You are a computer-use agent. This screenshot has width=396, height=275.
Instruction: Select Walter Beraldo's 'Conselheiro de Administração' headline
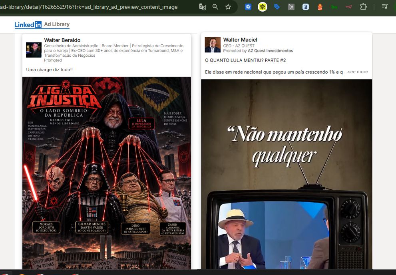[114, 50]
